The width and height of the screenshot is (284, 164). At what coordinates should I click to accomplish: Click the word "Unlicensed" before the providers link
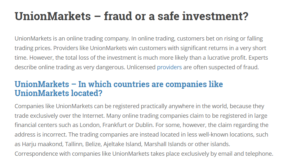pos(141,67)
